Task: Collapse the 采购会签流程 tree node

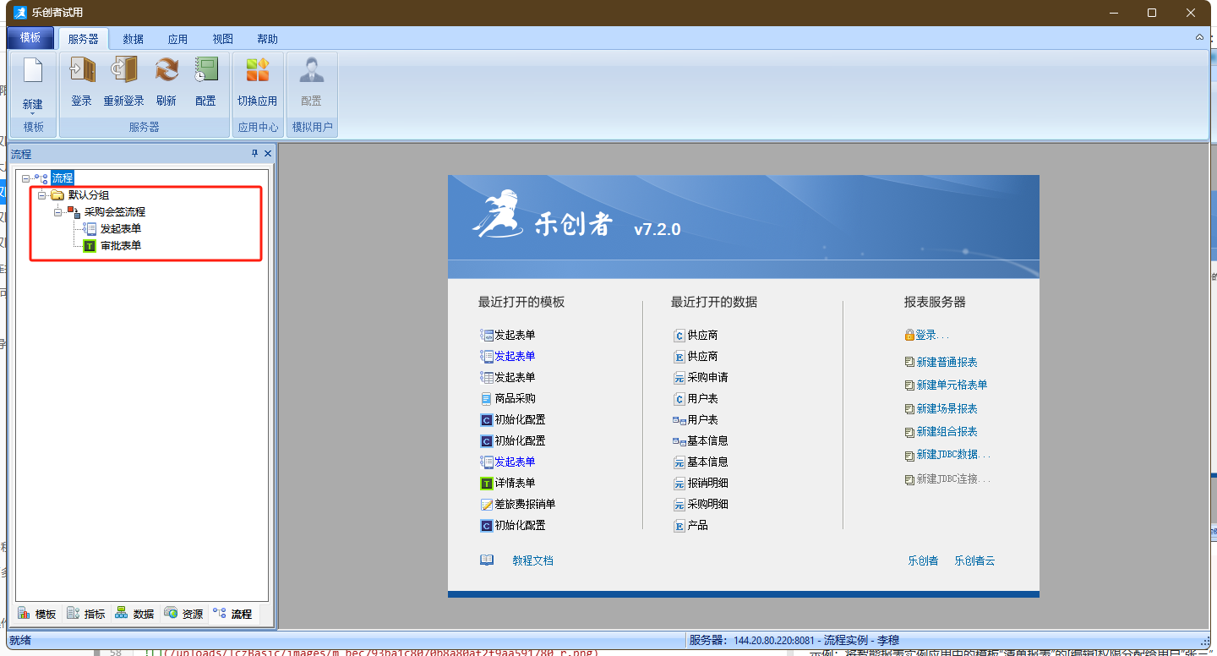Action: pos(57,212)
